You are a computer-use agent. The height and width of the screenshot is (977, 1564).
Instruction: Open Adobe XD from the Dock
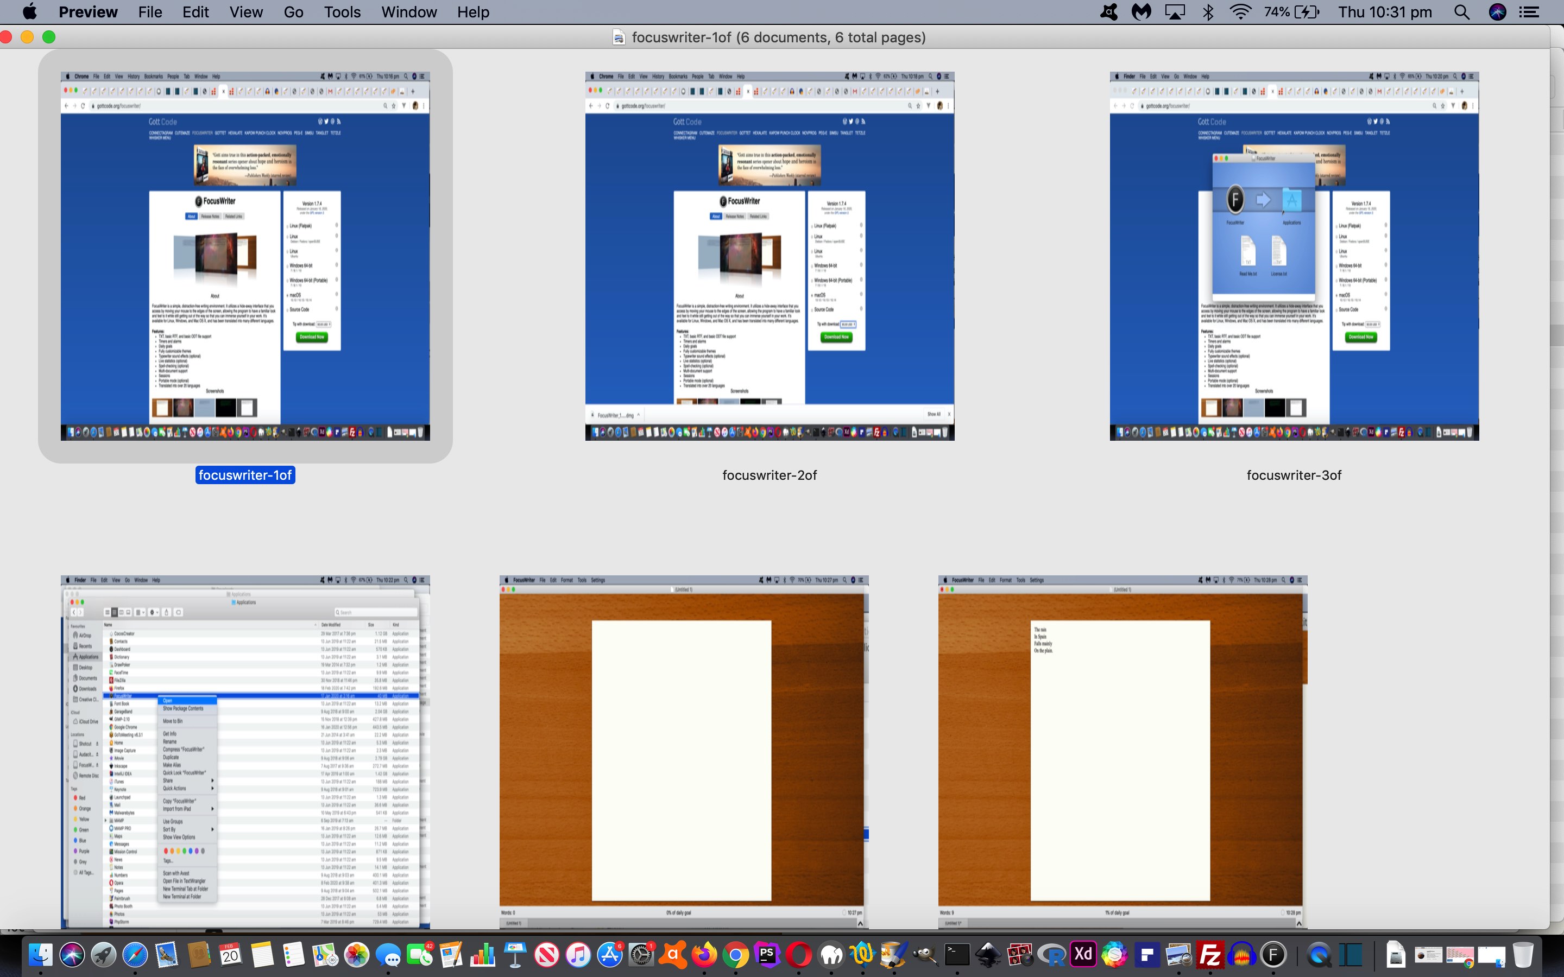coord(1084,954)
